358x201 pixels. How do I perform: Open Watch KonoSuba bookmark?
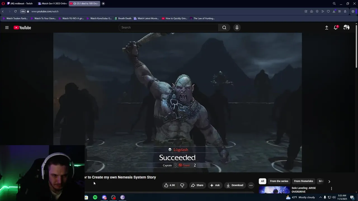(99, 18)
